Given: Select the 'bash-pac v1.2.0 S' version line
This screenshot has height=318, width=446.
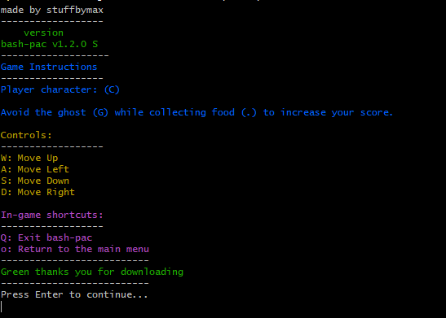Looking at the screenshot, I should (49, 44).
